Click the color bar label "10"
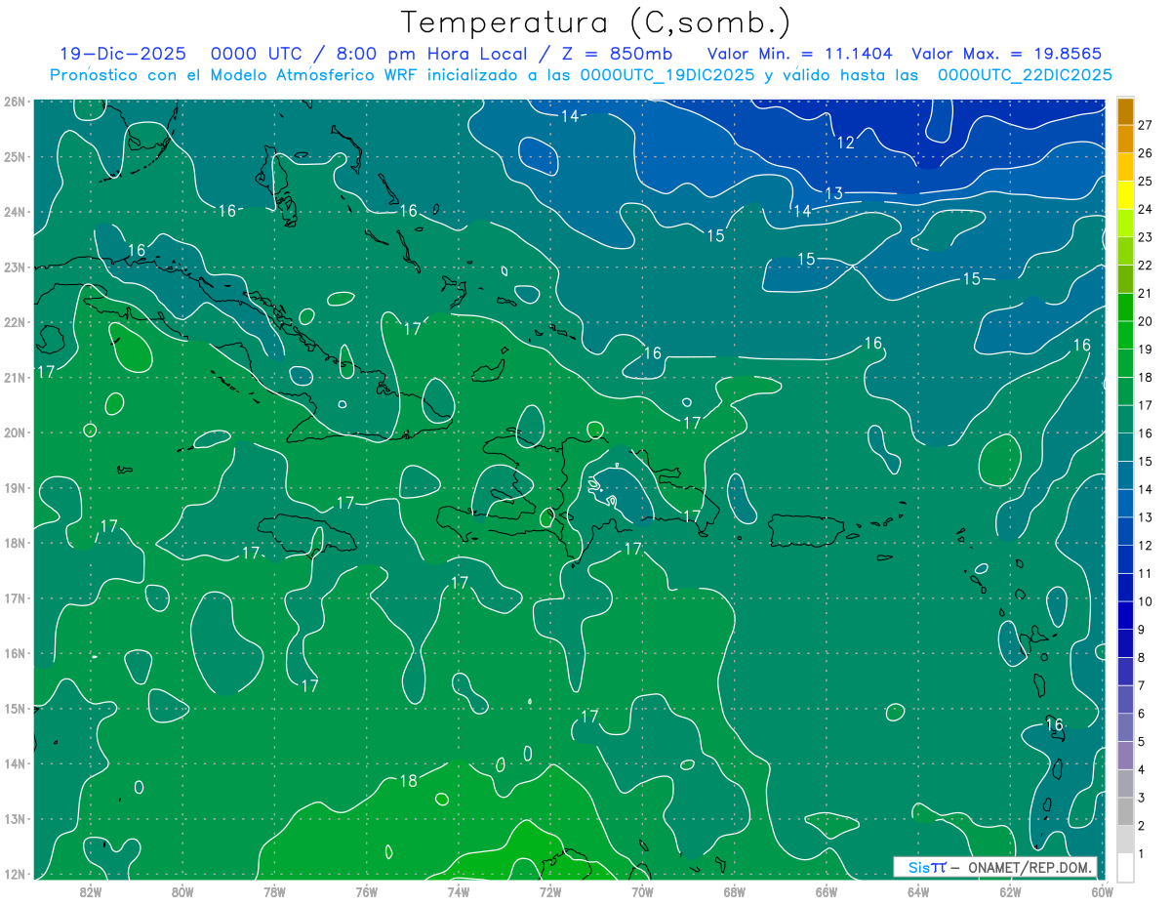Viewport: 1171px width, 905px height. coord(1145,601)
